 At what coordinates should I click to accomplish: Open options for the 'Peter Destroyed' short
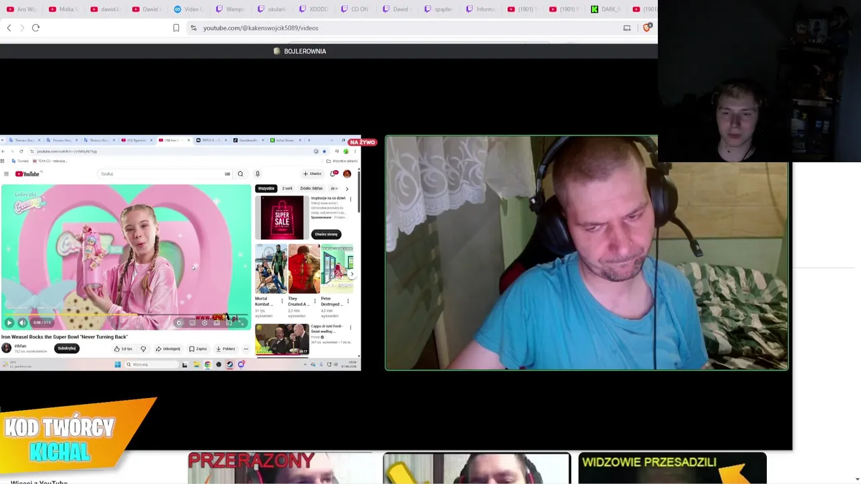348,301
